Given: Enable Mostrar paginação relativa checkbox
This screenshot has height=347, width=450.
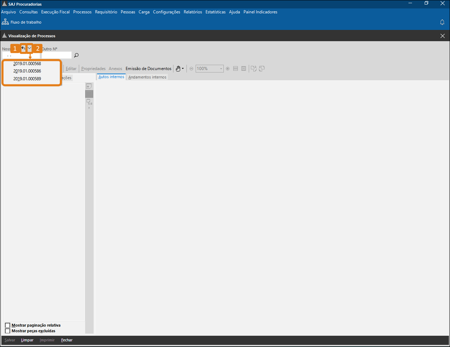Looking at the screenshot, I should [x=8, y=325].
